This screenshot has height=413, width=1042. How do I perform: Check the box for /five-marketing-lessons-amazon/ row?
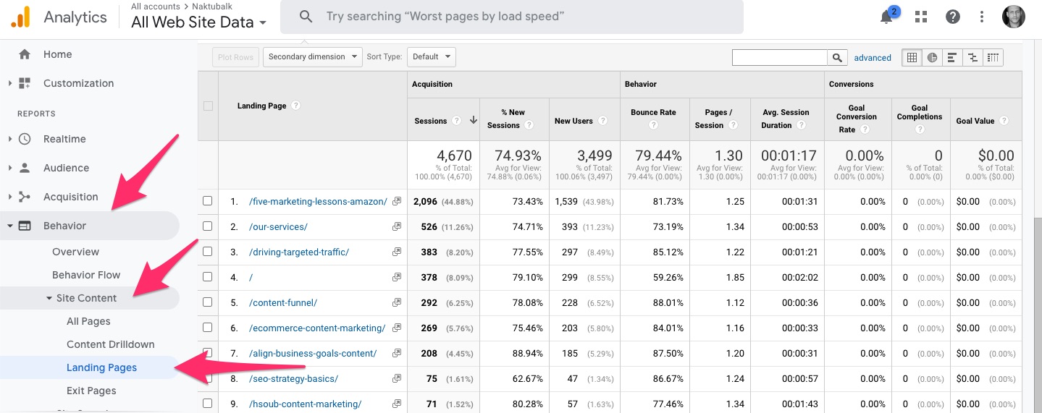coord(208,201)
